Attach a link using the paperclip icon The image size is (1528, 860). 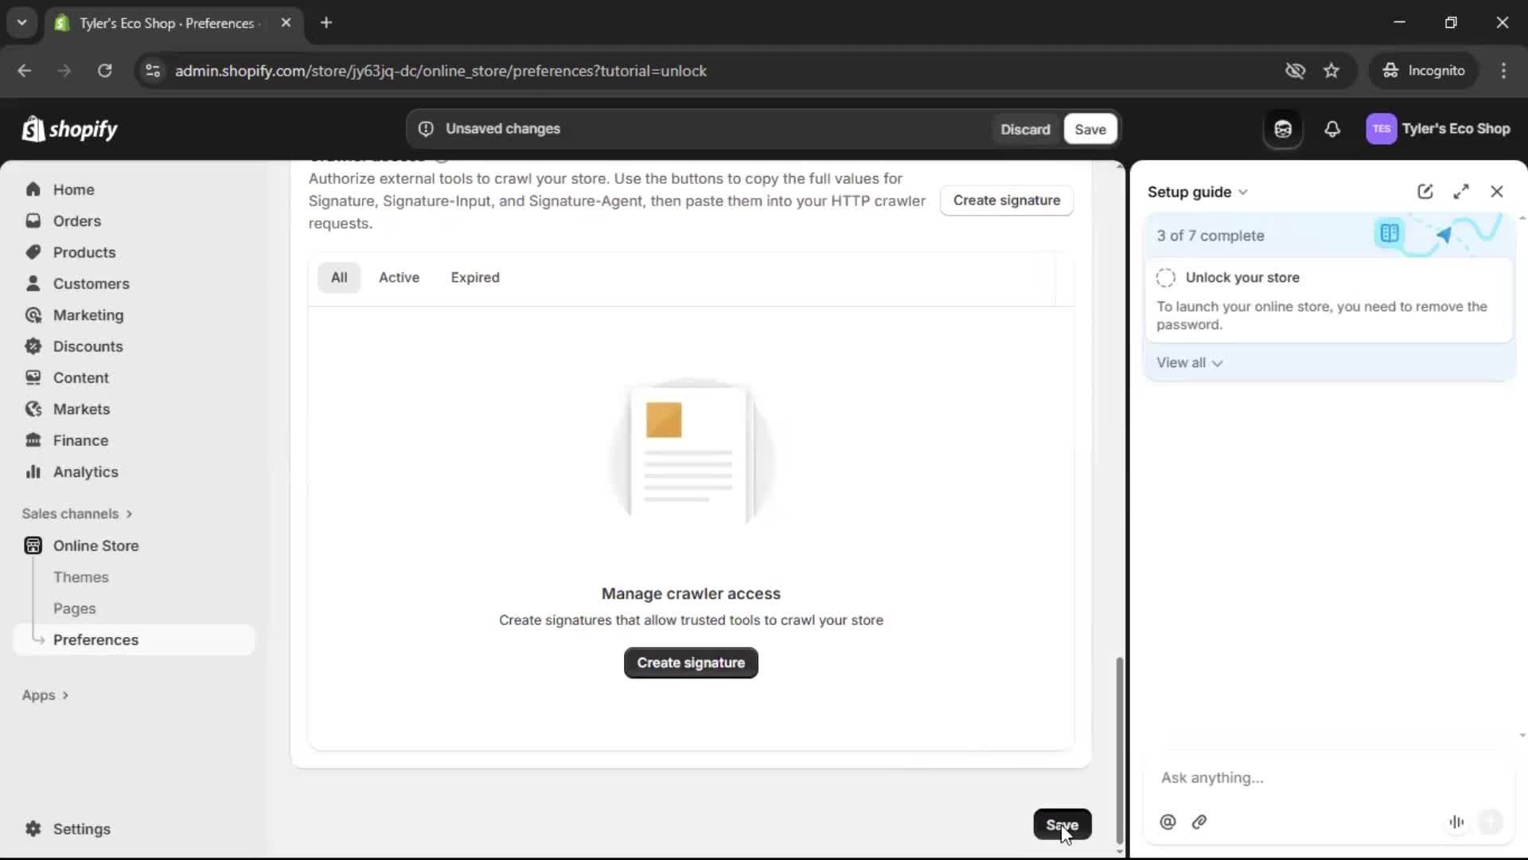tap(1199, 822)
